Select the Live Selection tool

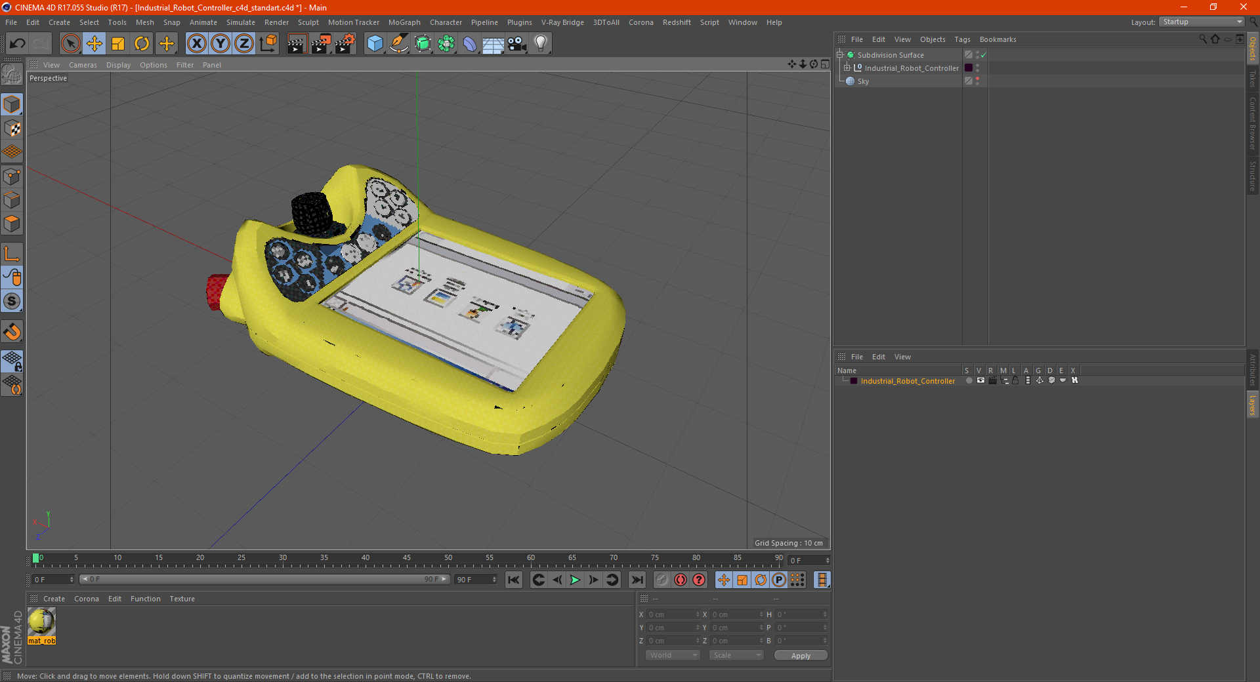[70, 44]
